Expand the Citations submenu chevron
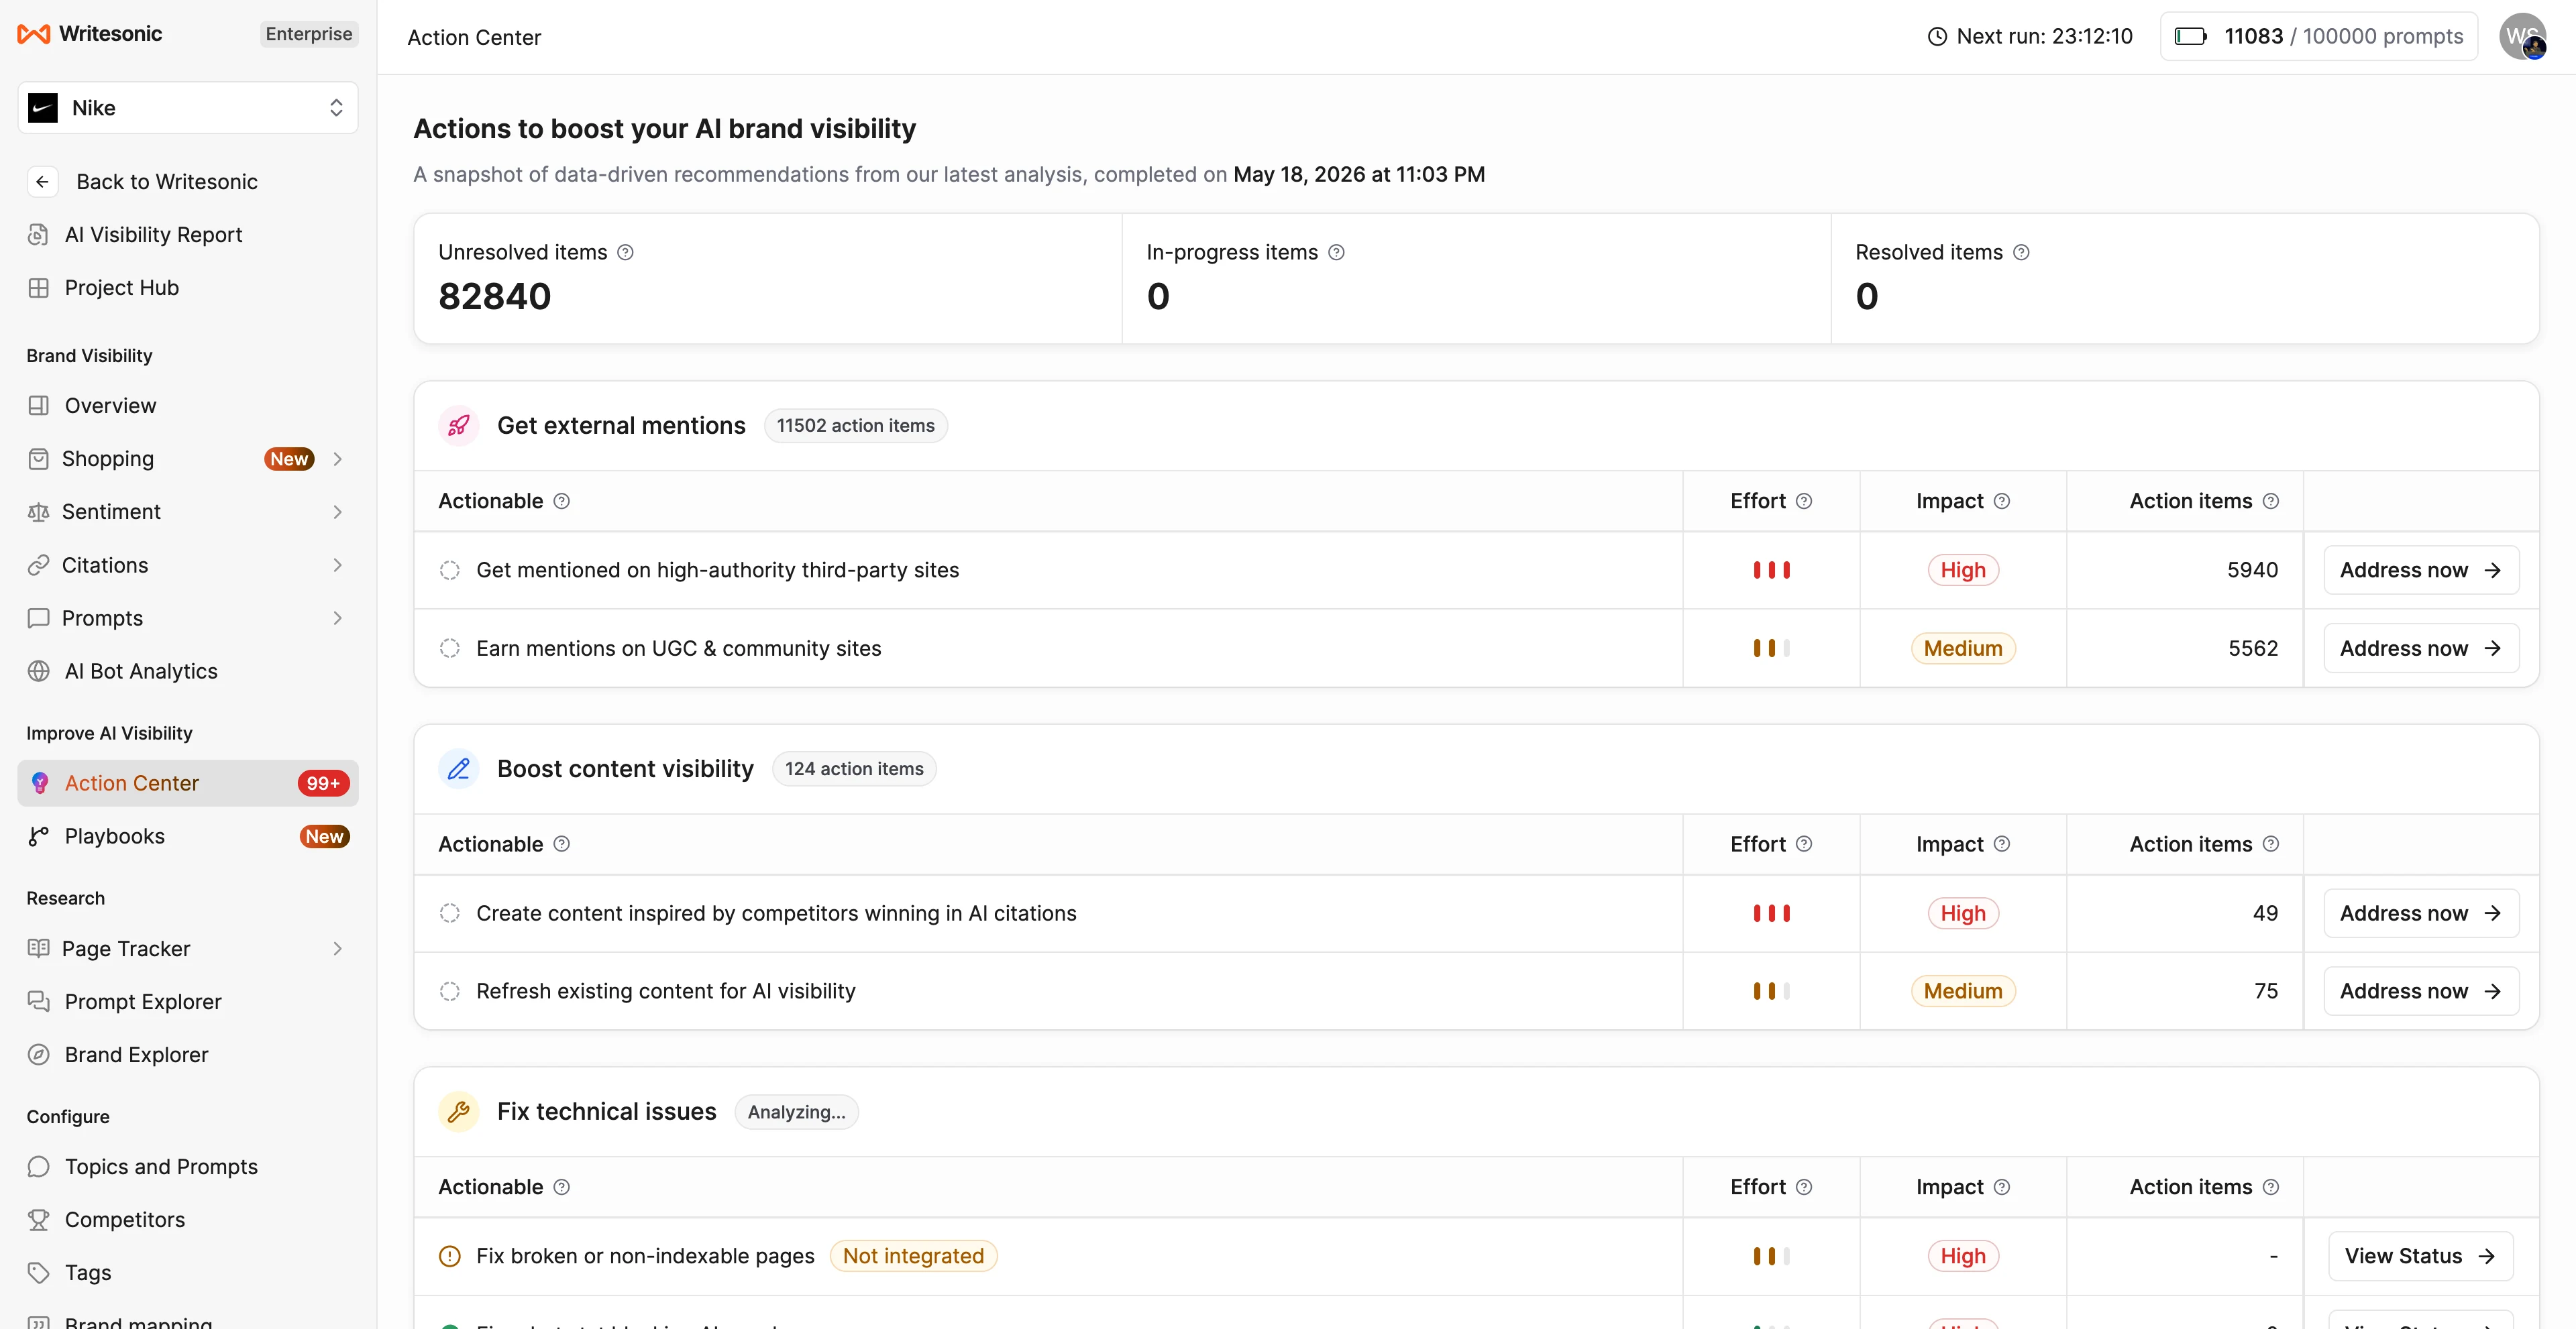The width and height of the screenshot is (2576, 1329). click(337, 565)
